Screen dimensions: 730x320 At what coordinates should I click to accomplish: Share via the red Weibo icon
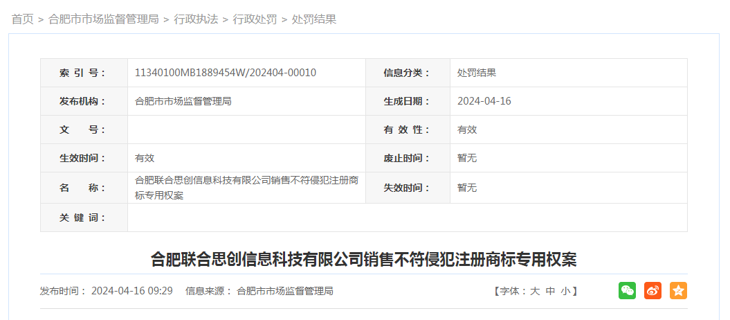[653, 291]
